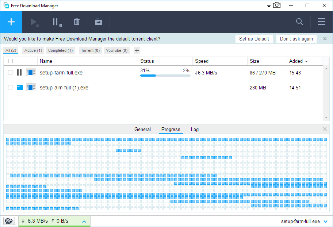This screenshot has width=333, height=227.
Task: Tick the select-all header checkbox
Action: click(x=10, y=61)
